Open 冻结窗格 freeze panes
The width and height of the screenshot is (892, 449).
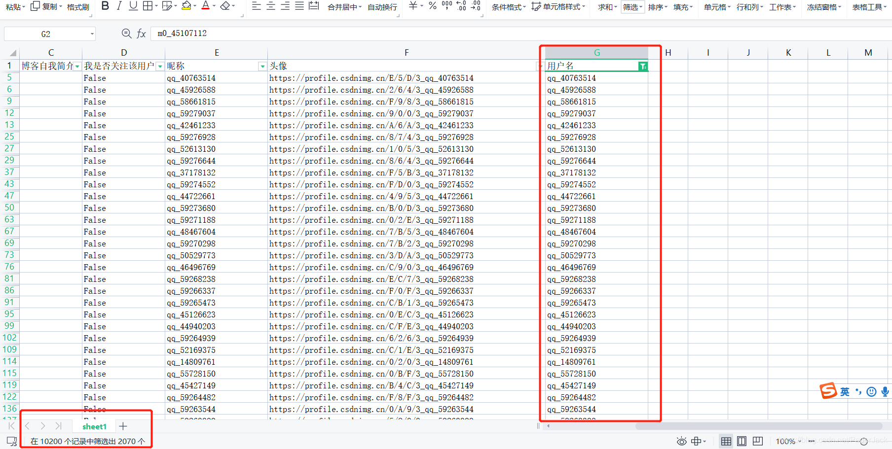pyautogui.click(x=824, y=7)
